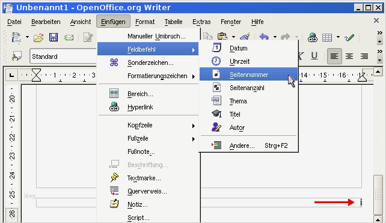Choose Script... menu entry

click(148, 218)
